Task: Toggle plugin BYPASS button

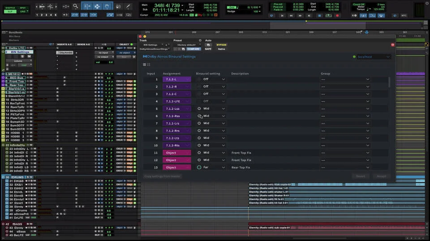Action: pos(221,45)
